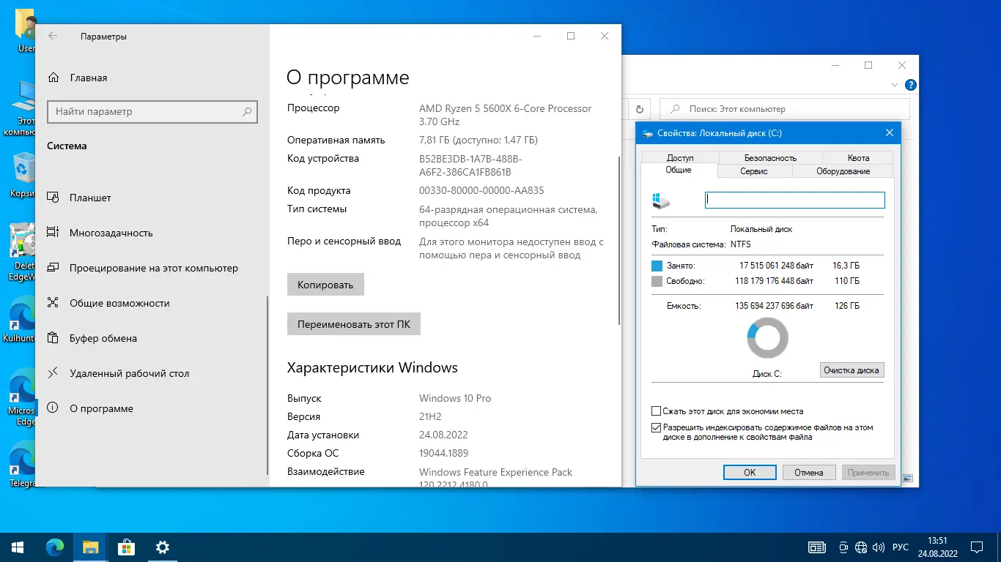Launch Очистка диска for drive C
Image resolution: width=1001 pixels, height=562 pixels.
click(852, 370)
